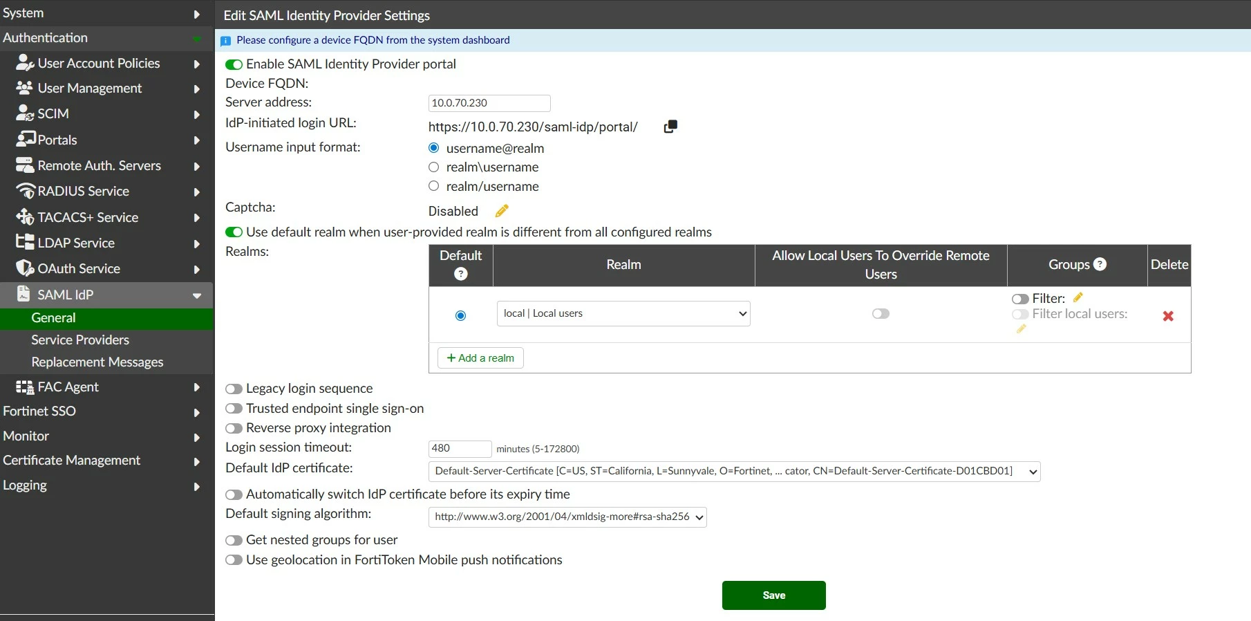Add a realm to the table
The height and width of the screenshot is (621, 1251).
coord(480,358)
